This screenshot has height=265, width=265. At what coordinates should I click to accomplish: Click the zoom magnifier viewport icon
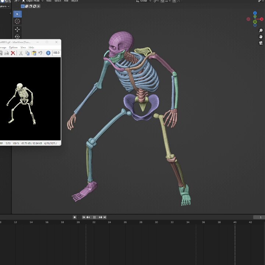261,31
